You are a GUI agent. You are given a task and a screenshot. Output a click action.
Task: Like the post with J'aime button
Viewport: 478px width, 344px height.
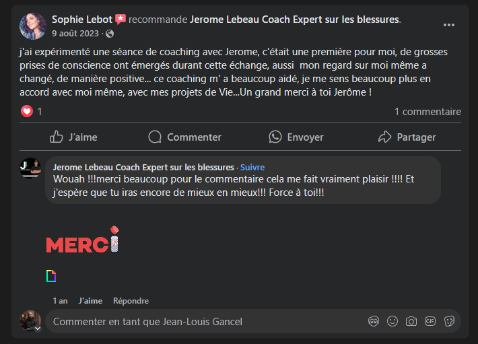coord(73,137)
